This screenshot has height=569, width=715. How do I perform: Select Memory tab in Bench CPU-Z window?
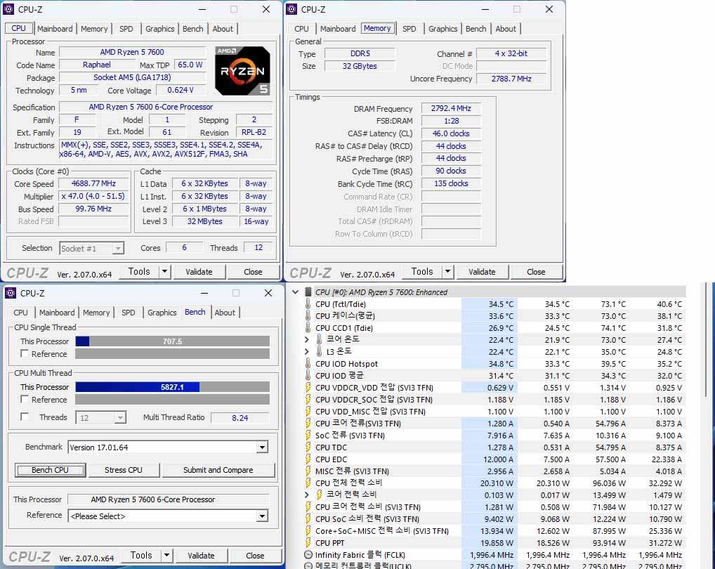96,313
